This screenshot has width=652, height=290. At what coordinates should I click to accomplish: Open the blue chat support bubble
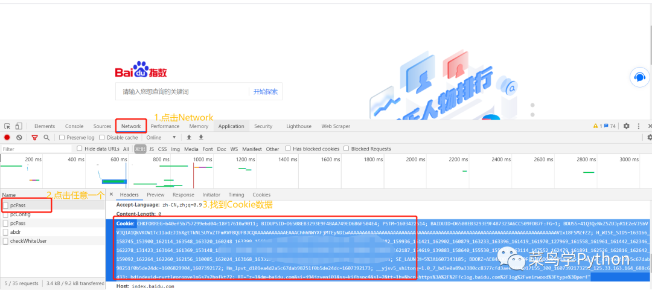click(639, 77)
